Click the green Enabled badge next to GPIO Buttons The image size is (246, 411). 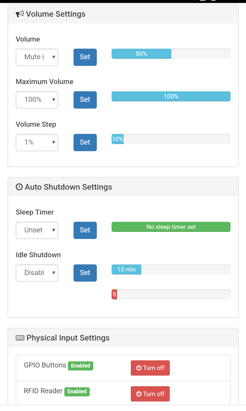point(80,365)
